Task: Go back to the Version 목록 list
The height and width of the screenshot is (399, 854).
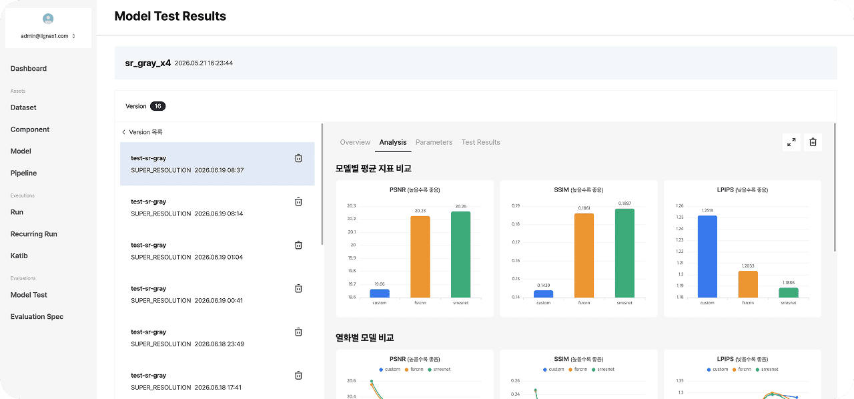Action: click(142, 132)
